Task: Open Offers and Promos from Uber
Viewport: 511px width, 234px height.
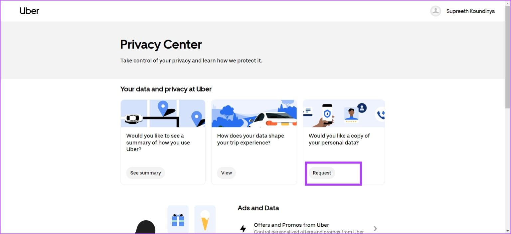Action: click(x=291, y=225)
